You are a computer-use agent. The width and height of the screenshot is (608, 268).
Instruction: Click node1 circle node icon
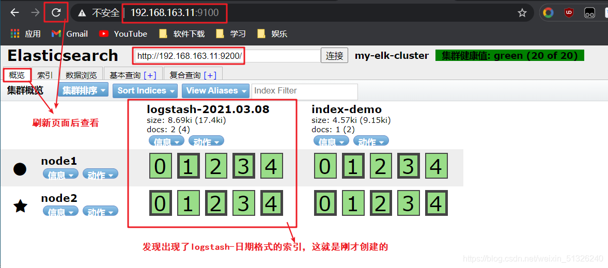point(20,169)
